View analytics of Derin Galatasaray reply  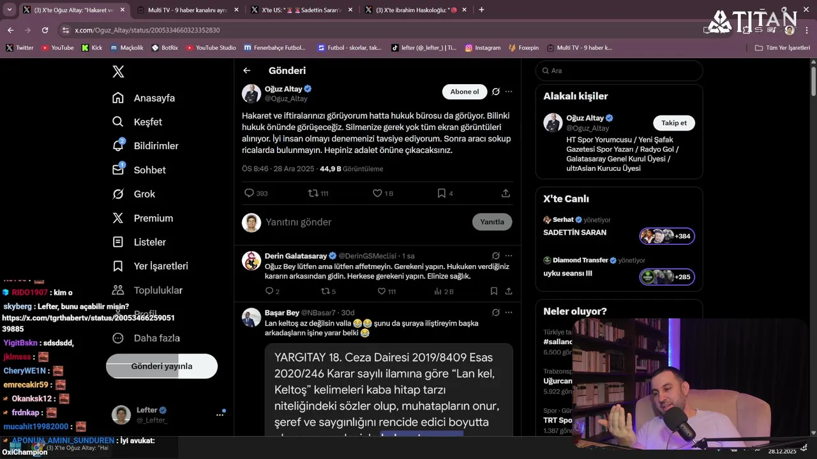click(x=444, y=291)
